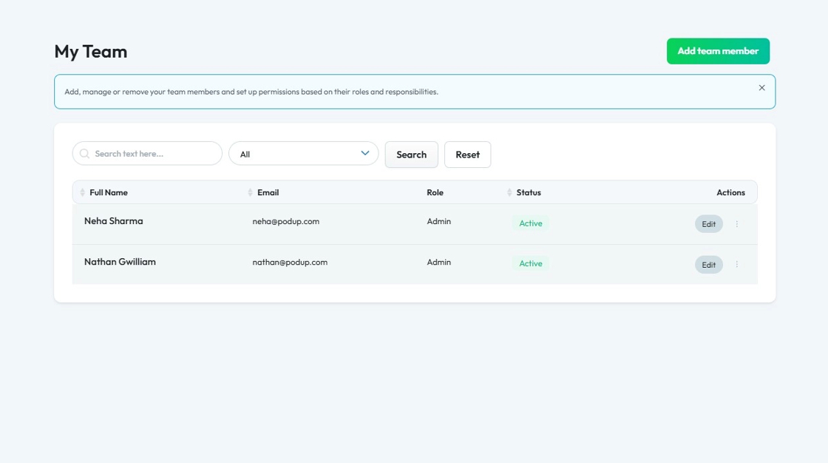The image size is (828, 463).
Task: Open three-dot menu for Neha Sharma
Action: 736,224
